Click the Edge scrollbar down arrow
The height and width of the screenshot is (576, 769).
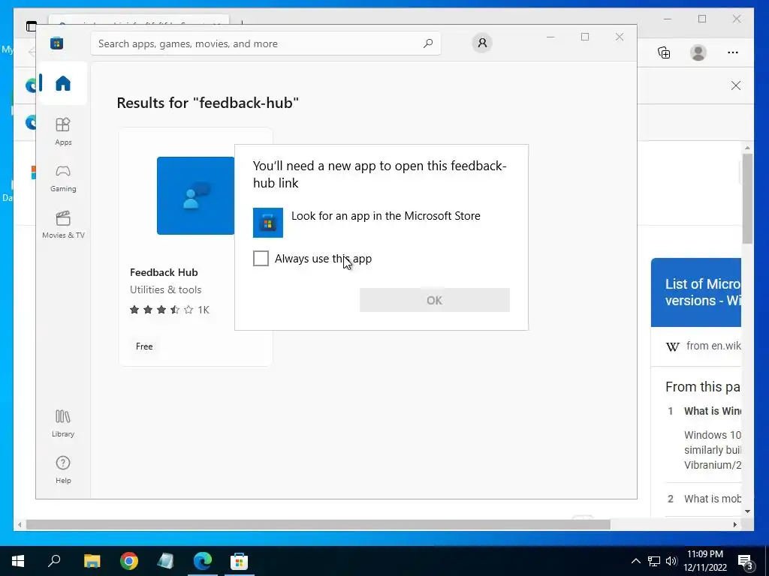click(x=747, y=511)
